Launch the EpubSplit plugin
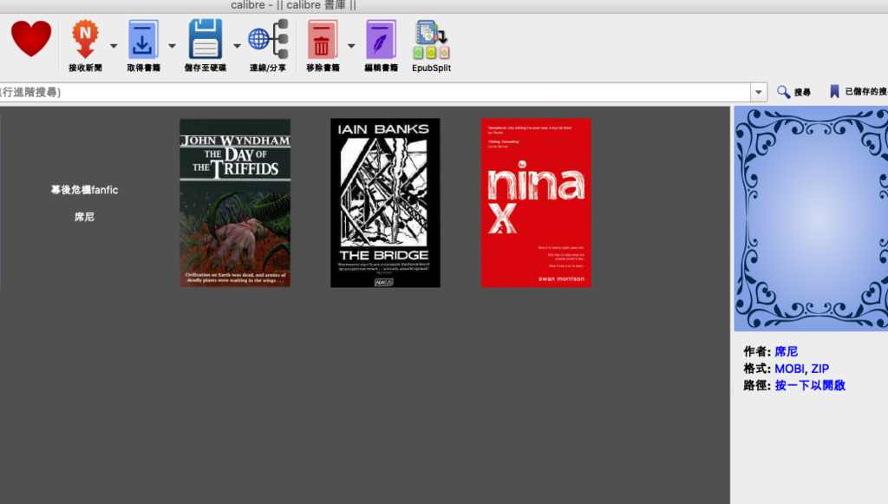Image resolution: width=888 pixels, height=504 pixels. (x=431, y=46)
